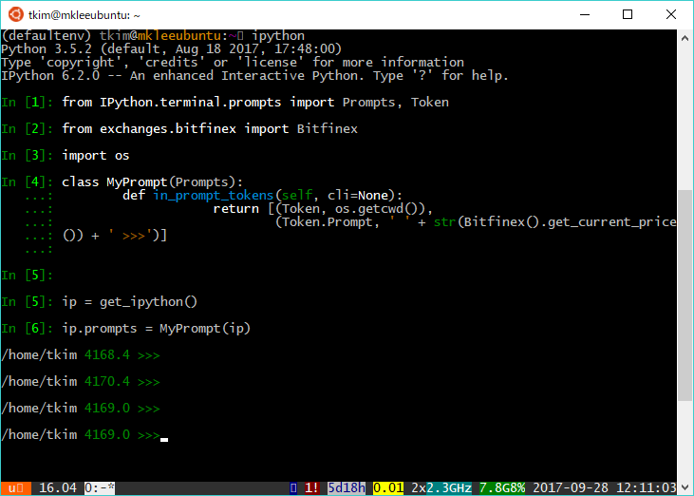The height and width of the screenshot is (496, 694).
Task: Click the blue status indicator box
Action: click(x=293, y=488)
